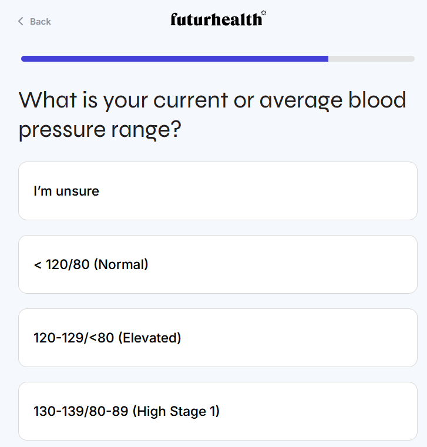Screen dimensions: 427x447
Task: Click the blood pressure question heading
Action: point(212,115)
